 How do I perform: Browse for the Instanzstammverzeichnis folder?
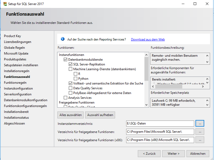click(200, 123)
